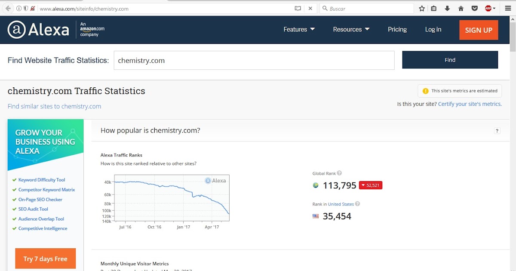
Task: Click 'How popular is chemistry.com?' heading
Action: 150,130
